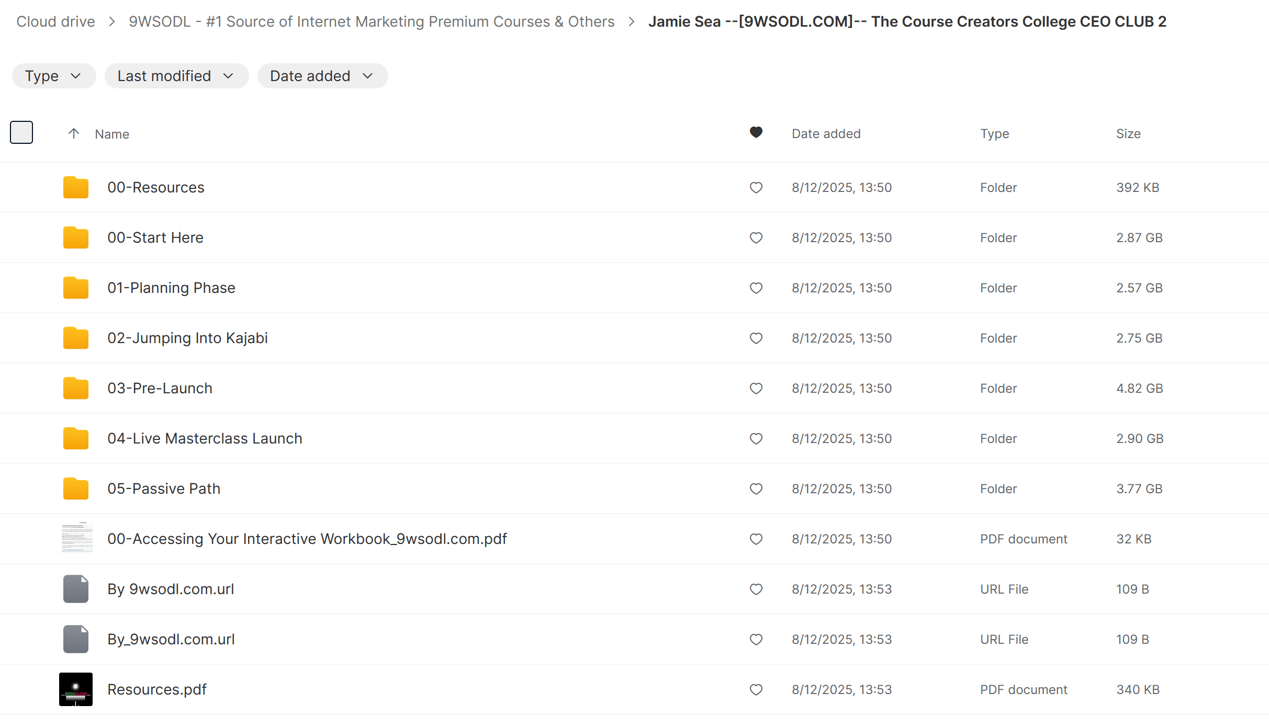Toggle favorite heart for Resources.pdf

coord(756,689)
